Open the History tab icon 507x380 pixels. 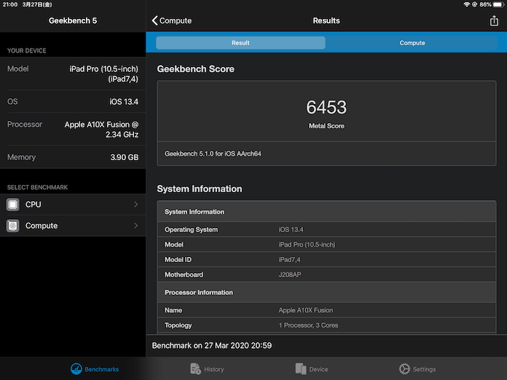click(195, 368)
